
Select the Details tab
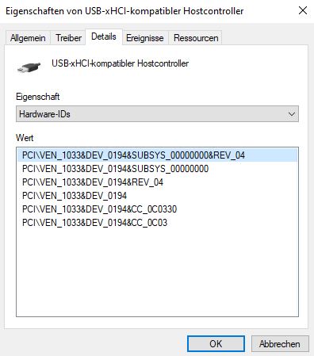tap(104, 36)
